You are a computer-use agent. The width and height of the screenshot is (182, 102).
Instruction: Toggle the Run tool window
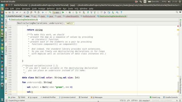(x=12, y=97)
